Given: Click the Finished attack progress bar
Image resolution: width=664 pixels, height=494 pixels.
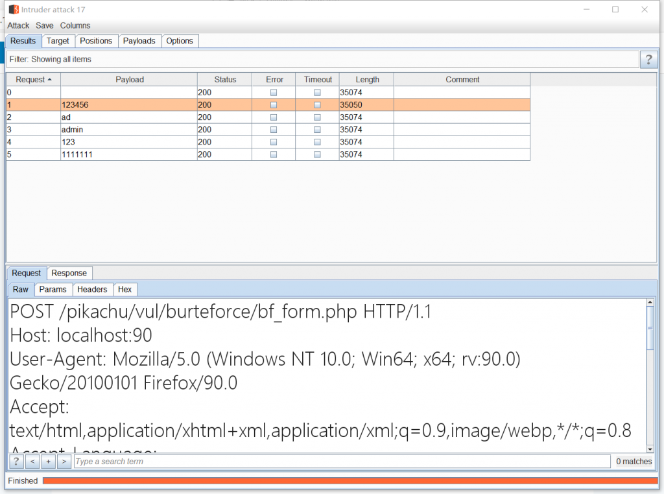Looking at the screenshot, I should pyautogui.click(x=350, y=480).
